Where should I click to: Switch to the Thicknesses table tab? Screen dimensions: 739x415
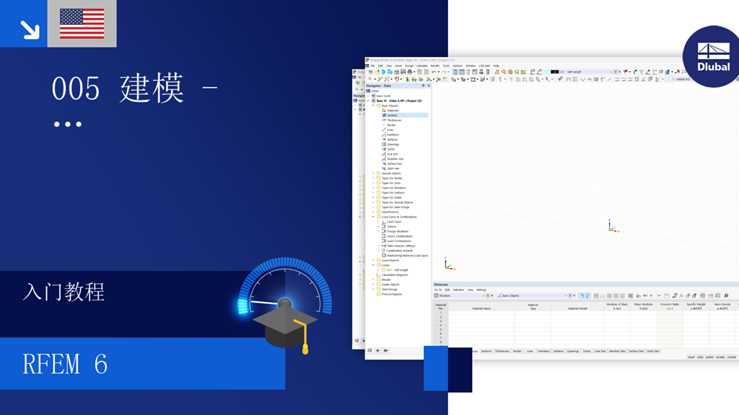[x=502, y=351]
